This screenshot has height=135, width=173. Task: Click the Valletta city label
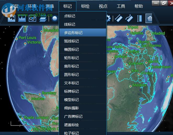[136, 33]
